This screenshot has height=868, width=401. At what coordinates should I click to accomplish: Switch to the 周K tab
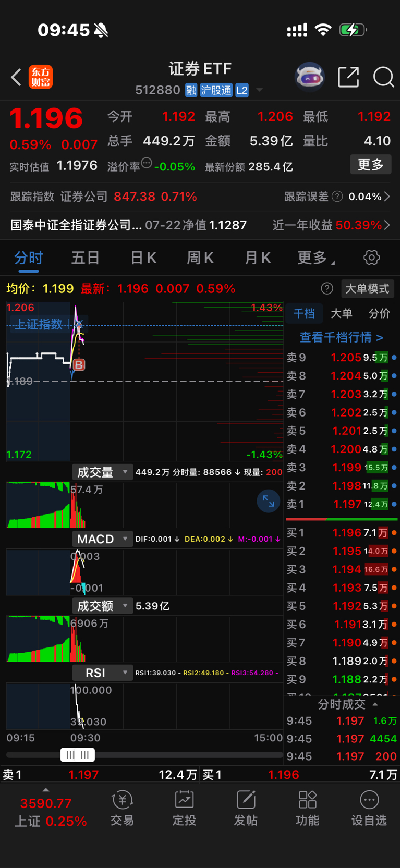pyautogui.click(x=200, y=258)
